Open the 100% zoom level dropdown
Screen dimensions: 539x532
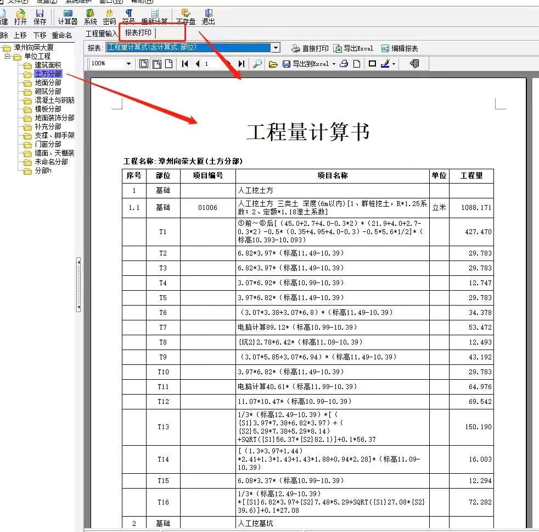point(127,64)
